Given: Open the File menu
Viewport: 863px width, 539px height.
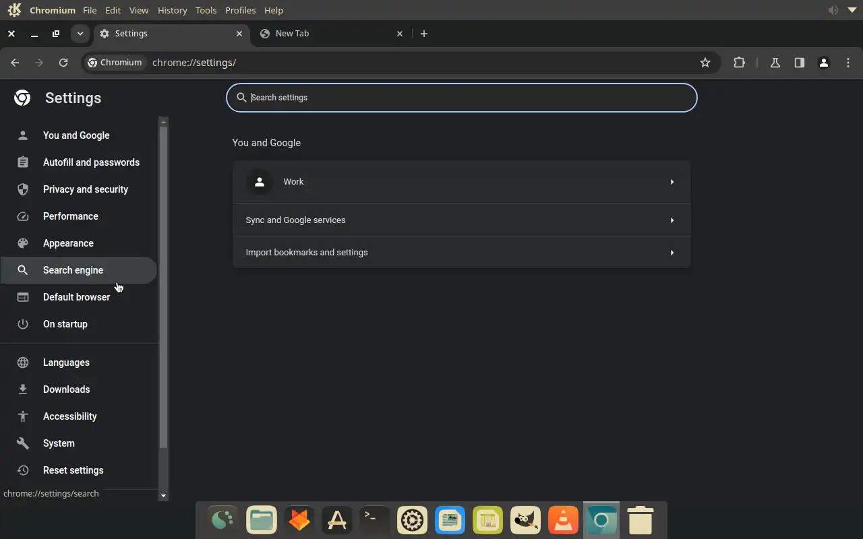Looking at the screenshot, I should click(90, 10).
